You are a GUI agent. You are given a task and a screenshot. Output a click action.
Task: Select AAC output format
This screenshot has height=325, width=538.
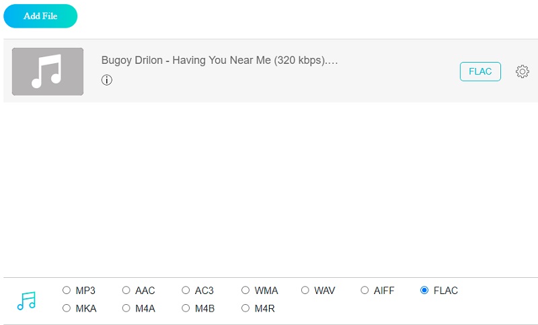pos(126,291)
